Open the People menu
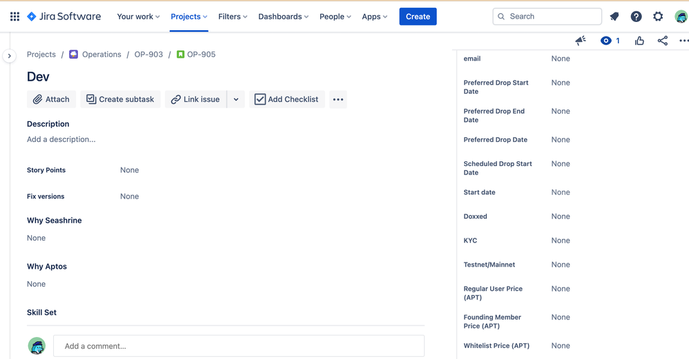Viewport: 689px width, 359px height. 336,17
